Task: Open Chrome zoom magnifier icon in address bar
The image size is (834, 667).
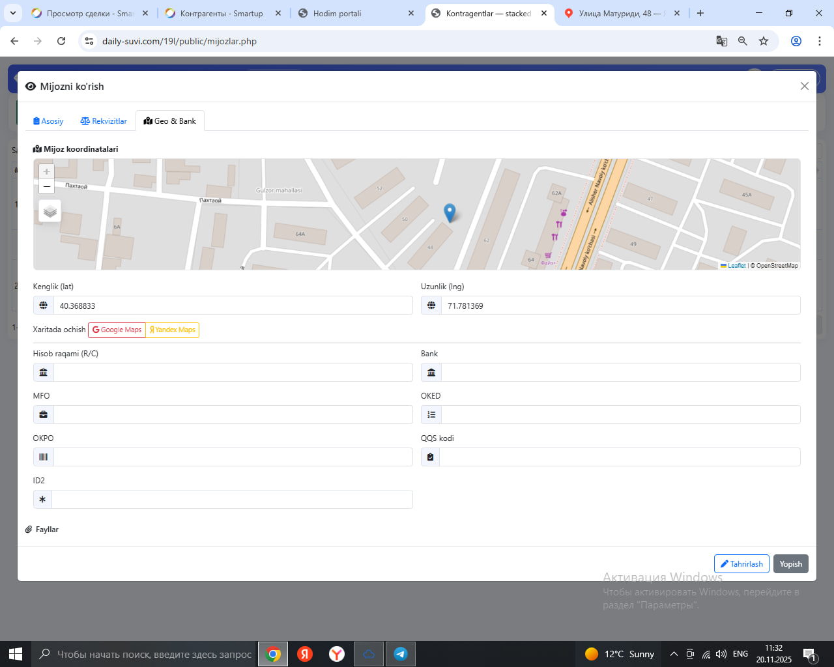Action: tap(742, 41)
